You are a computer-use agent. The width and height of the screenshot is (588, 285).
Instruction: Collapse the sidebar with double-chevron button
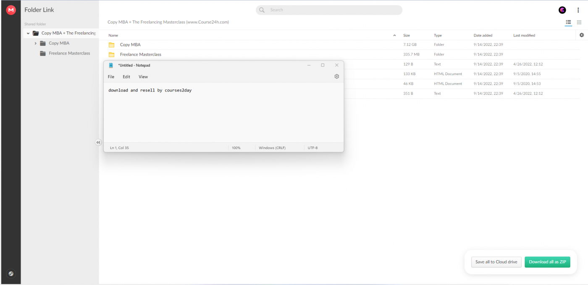(x=98, y=143)
